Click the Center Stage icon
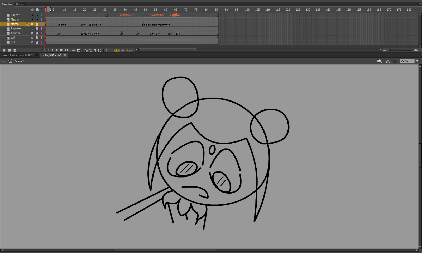 click(395, 61)
